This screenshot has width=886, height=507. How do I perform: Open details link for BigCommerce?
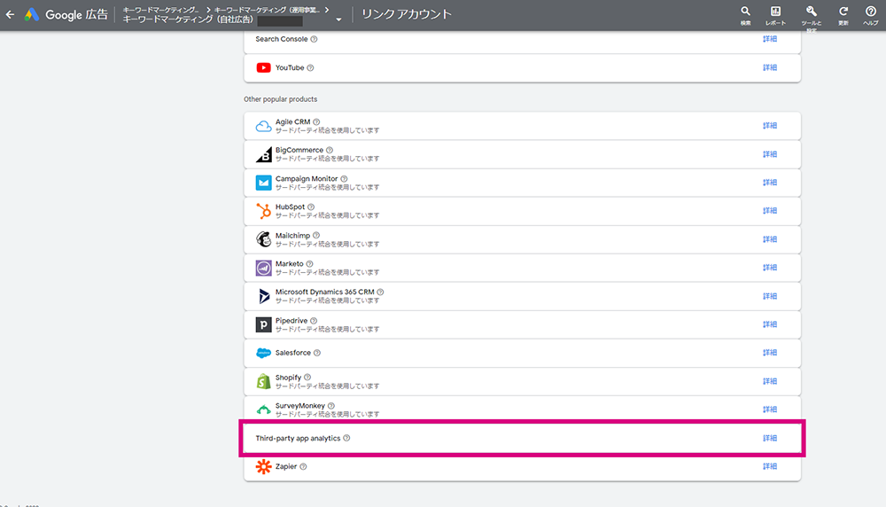click(x=770, y=154)
